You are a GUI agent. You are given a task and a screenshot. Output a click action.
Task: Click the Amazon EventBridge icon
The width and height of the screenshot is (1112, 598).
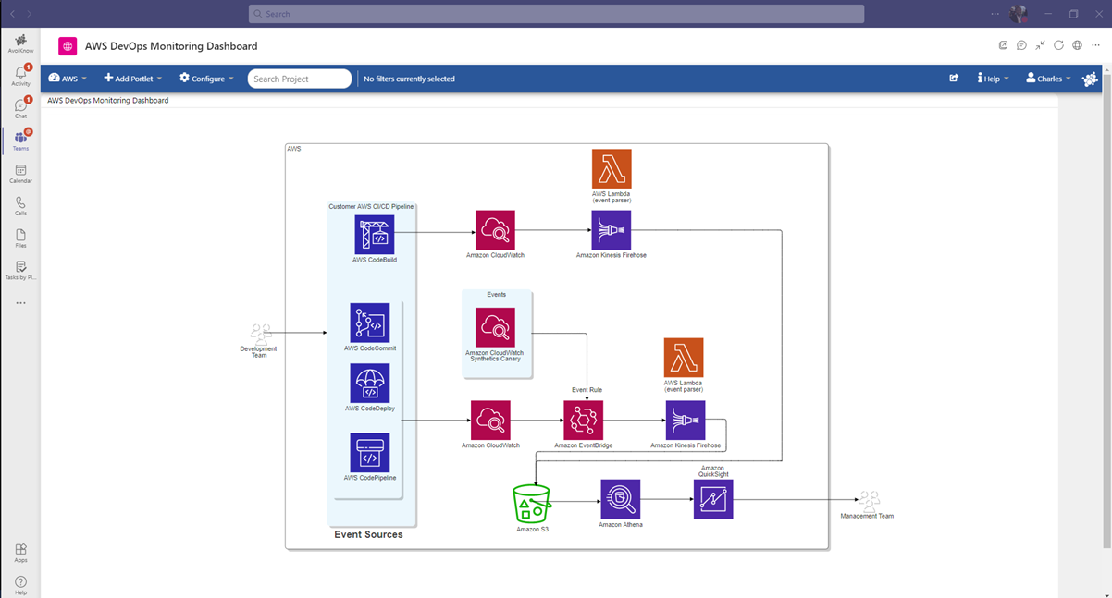583,420
